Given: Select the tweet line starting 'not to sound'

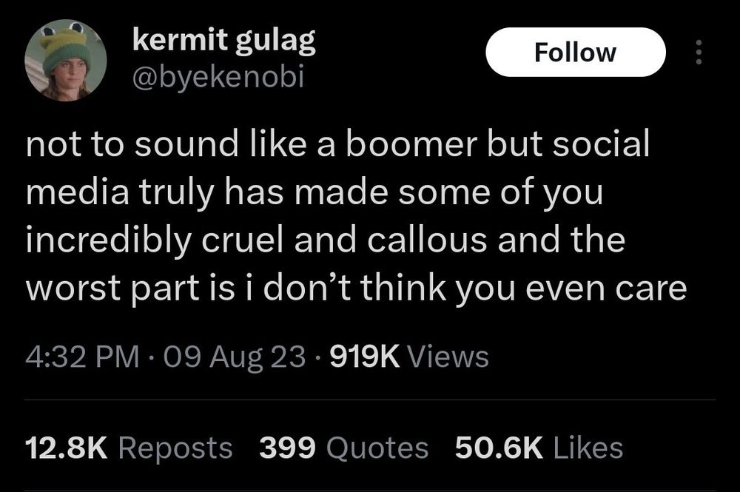Looking at the screenshot, I should [x=338, y=143].
